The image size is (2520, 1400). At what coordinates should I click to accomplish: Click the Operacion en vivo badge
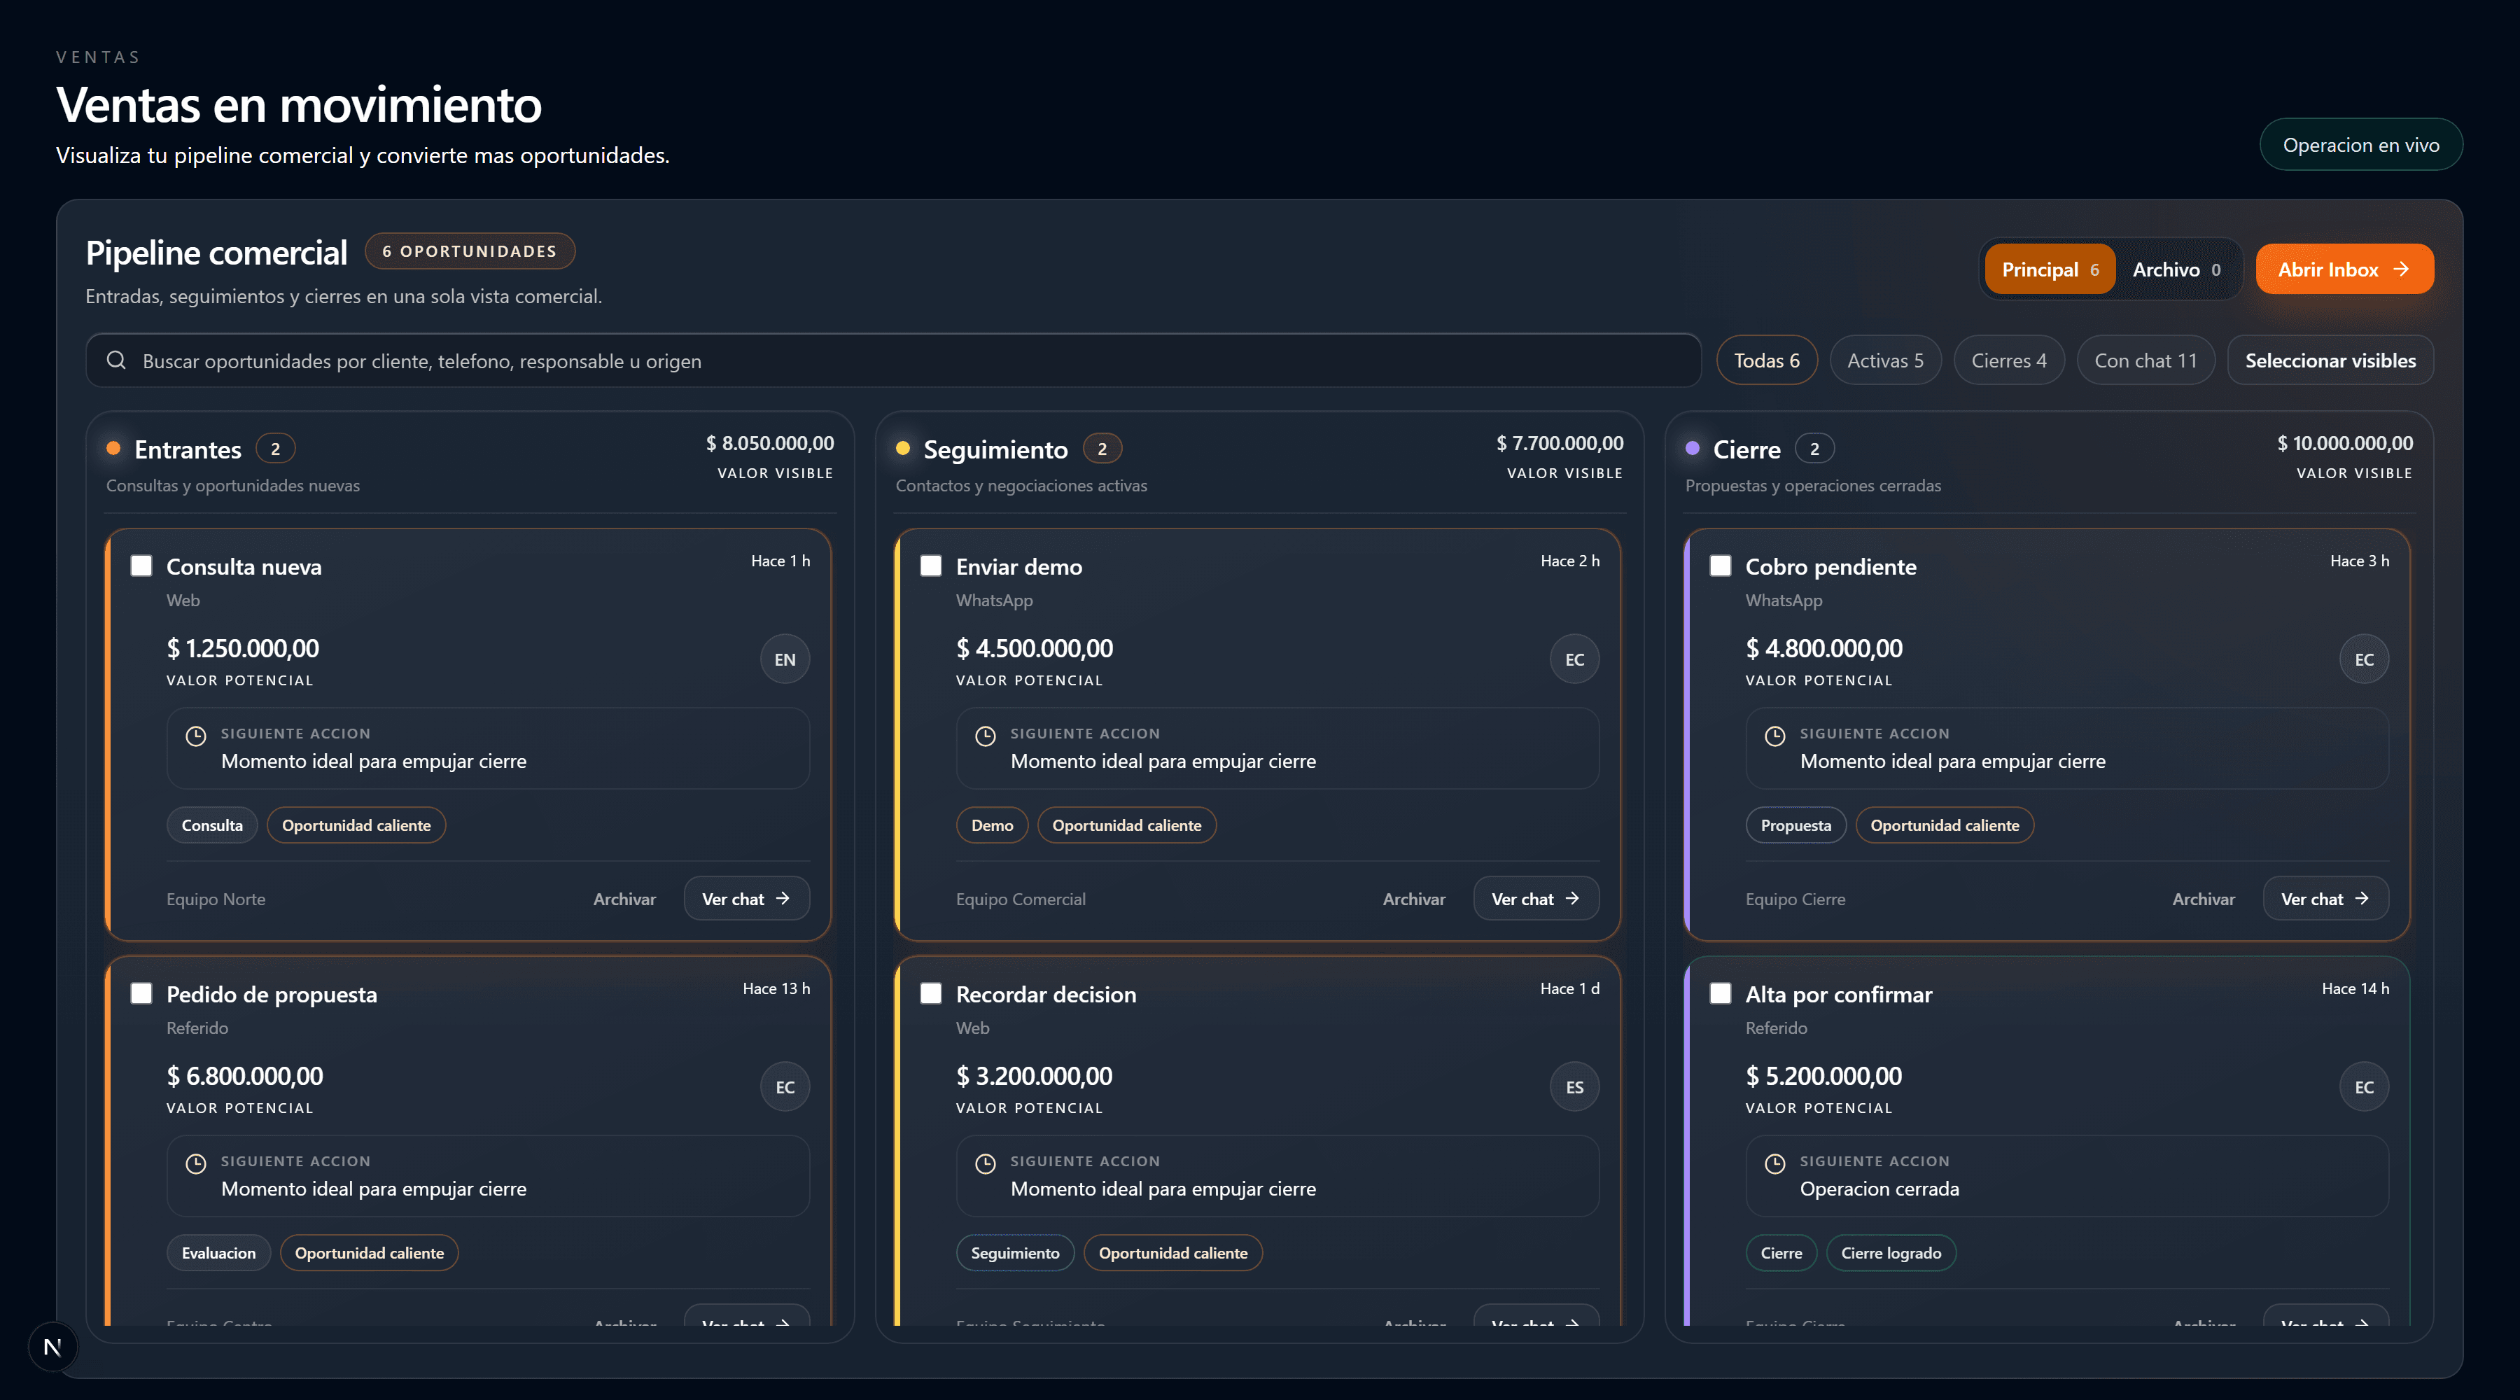2360,145
